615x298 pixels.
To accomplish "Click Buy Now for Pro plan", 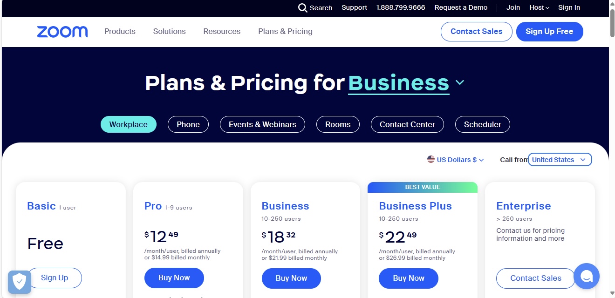I will tap(174, 278).
